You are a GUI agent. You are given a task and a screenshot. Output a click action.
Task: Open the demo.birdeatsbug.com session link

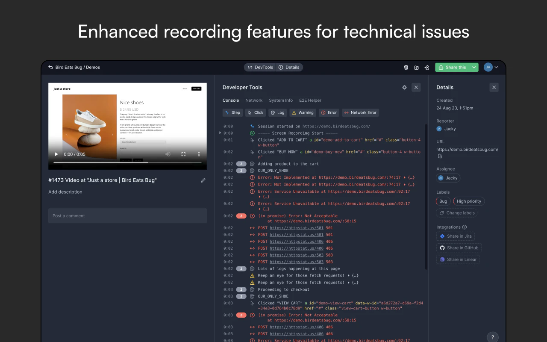point(336,127)
